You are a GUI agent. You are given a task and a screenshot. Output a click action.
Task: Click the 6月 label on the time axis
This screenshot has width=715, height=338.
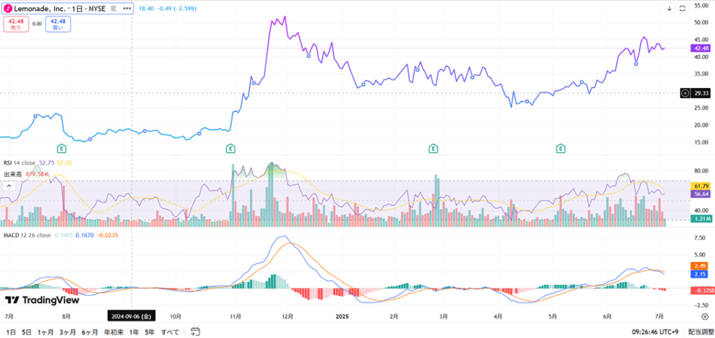pos(607,316)
